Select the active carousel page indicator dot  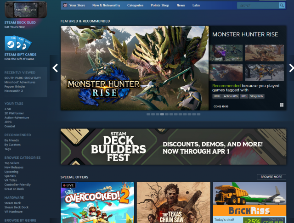tap(162, 114)
